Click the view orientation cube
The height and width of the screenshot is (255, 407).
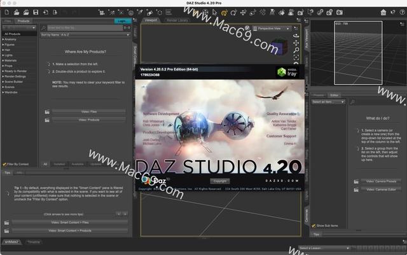tap(280, 46)
